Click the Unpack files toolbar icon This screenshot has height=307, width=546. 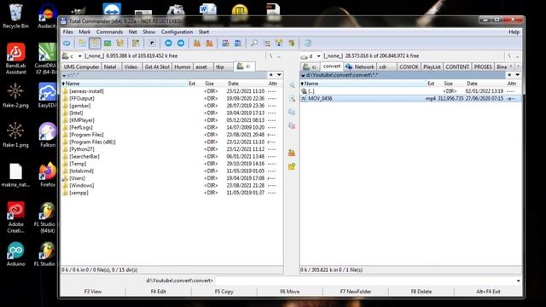209,43
